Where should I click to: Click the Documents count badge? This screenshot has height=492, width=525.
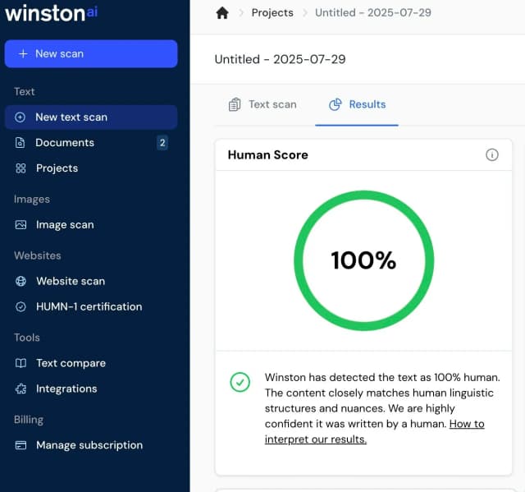point(162,142)
